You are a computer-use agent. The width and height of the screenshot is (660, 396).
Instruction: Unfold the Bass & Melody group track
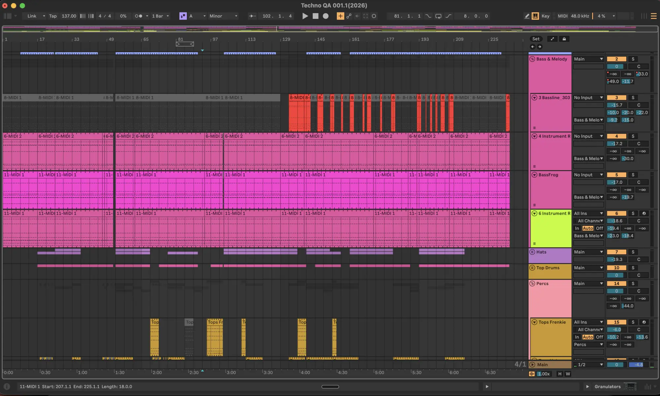pos(532,59)
